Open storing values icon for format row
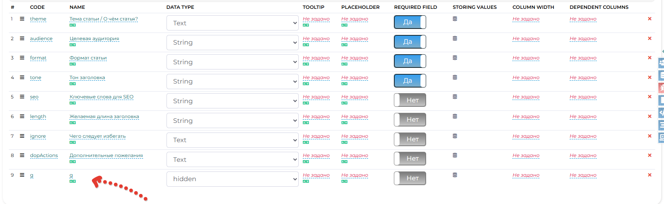The height and width of the screenshot is (204, 664). tap(455, 58)
